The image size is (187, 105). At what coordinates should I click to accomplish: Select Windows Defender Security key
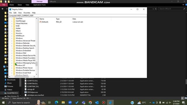pos(25,45)
